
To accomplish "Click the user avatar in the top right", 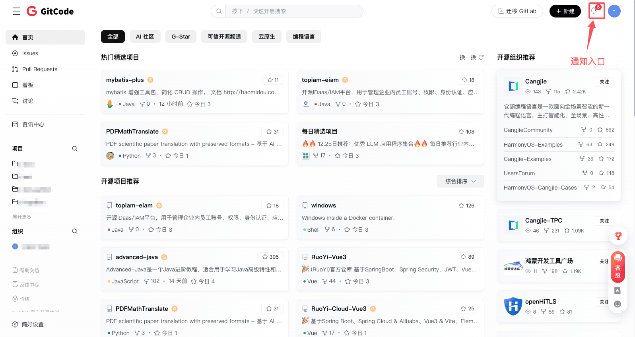I will click(614, 11).
